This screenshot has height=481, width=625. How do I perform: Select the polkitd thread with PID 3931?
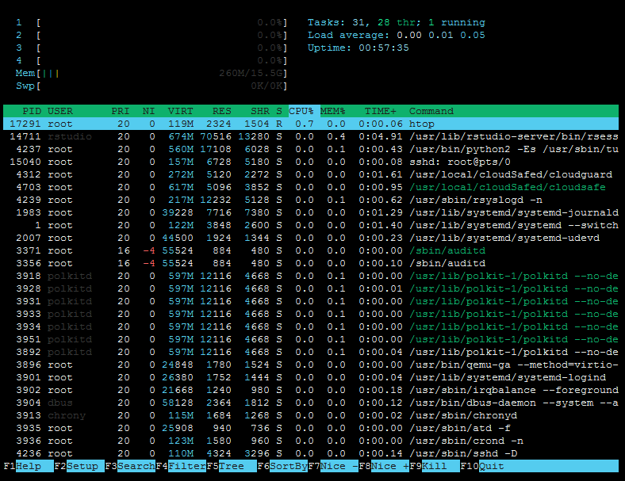tap(311, 301)
